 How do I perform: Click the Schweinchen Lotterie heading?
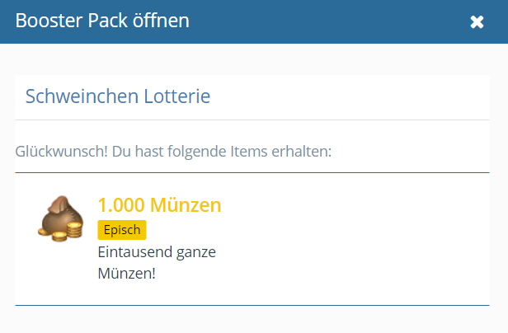(x=118, y=96)
